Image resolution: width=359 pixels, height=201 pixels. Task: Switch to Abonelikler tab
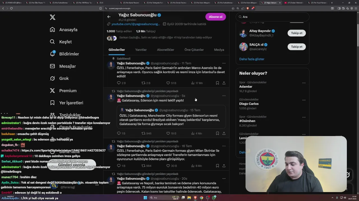165,50
